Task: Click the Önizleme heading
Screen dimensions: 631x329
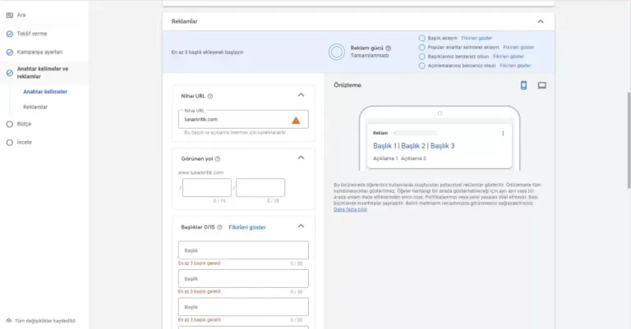Action: click(x=348, y=85)
